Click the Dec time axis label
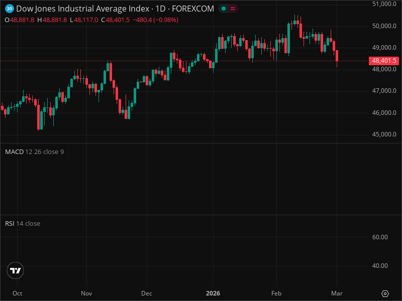 (147, 293)
